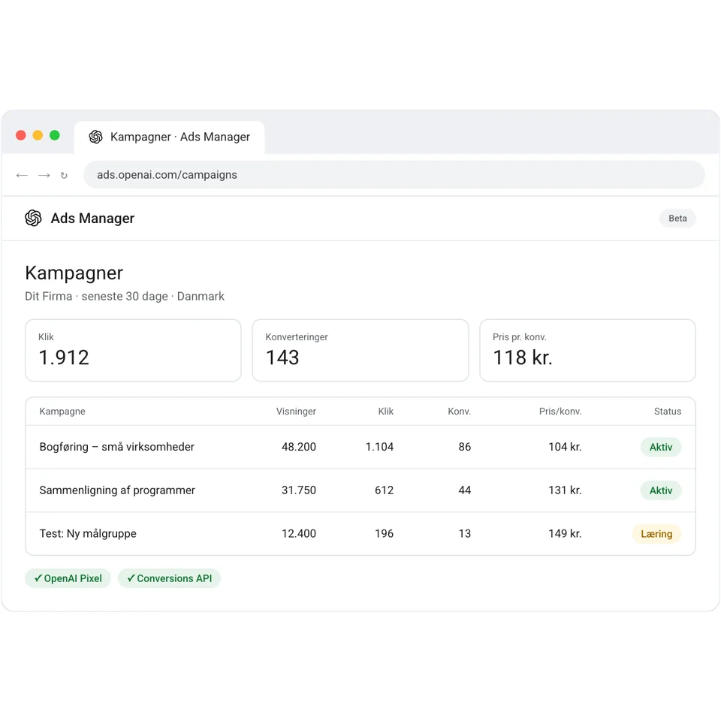Select the 86 conversions cell
The height and width of the screenshot is (721, 721).
(x=464, y=447)
